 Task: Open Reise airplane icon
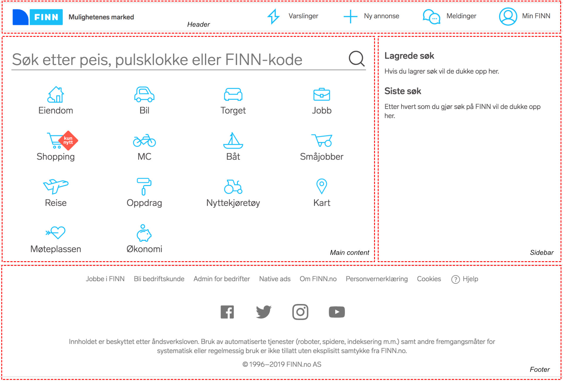56,187
